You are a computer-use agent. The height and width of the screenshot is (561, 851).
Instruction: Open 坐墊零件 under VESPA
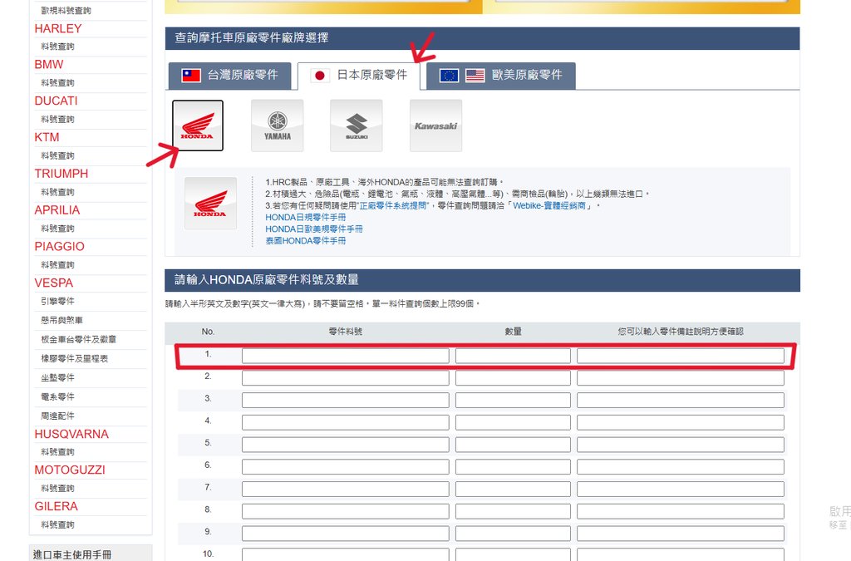tap(57, 377)
